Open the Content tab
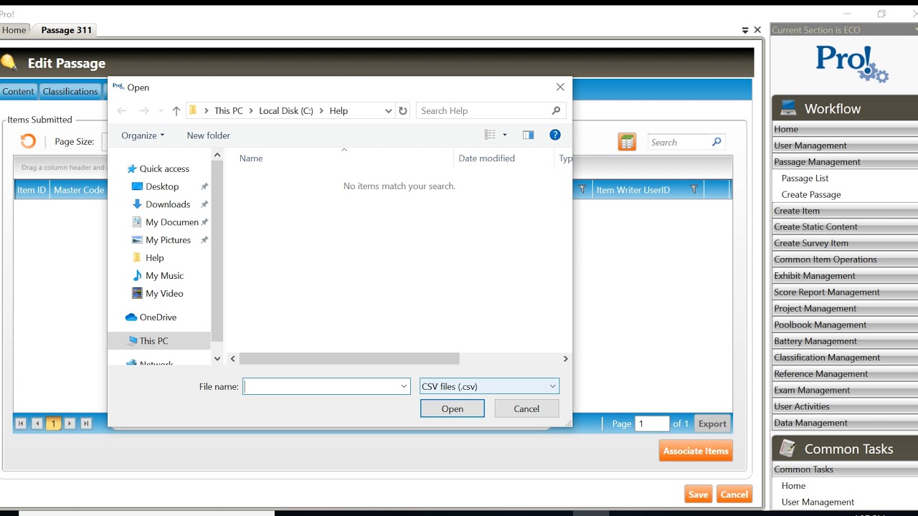Screen dimensions: 918x516 click(18, 91)
